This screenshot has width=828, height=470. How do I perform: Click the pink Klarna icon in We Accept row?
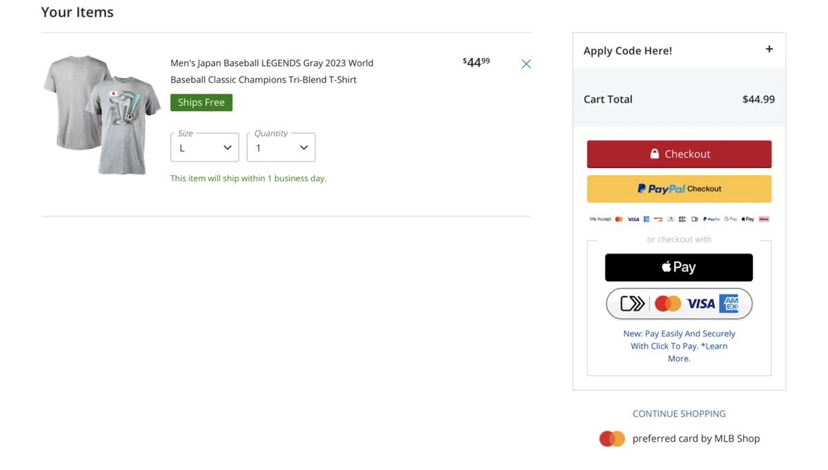(764, 219)
